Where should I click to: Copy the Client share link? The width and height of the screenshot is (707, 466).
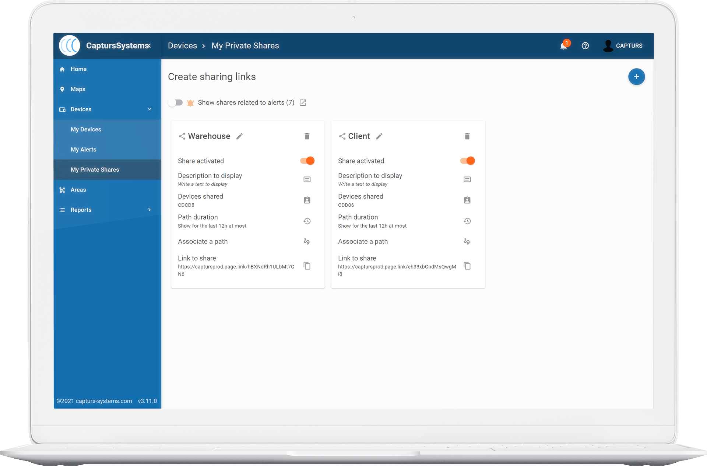pyautogui.click(x=467, y=266)
